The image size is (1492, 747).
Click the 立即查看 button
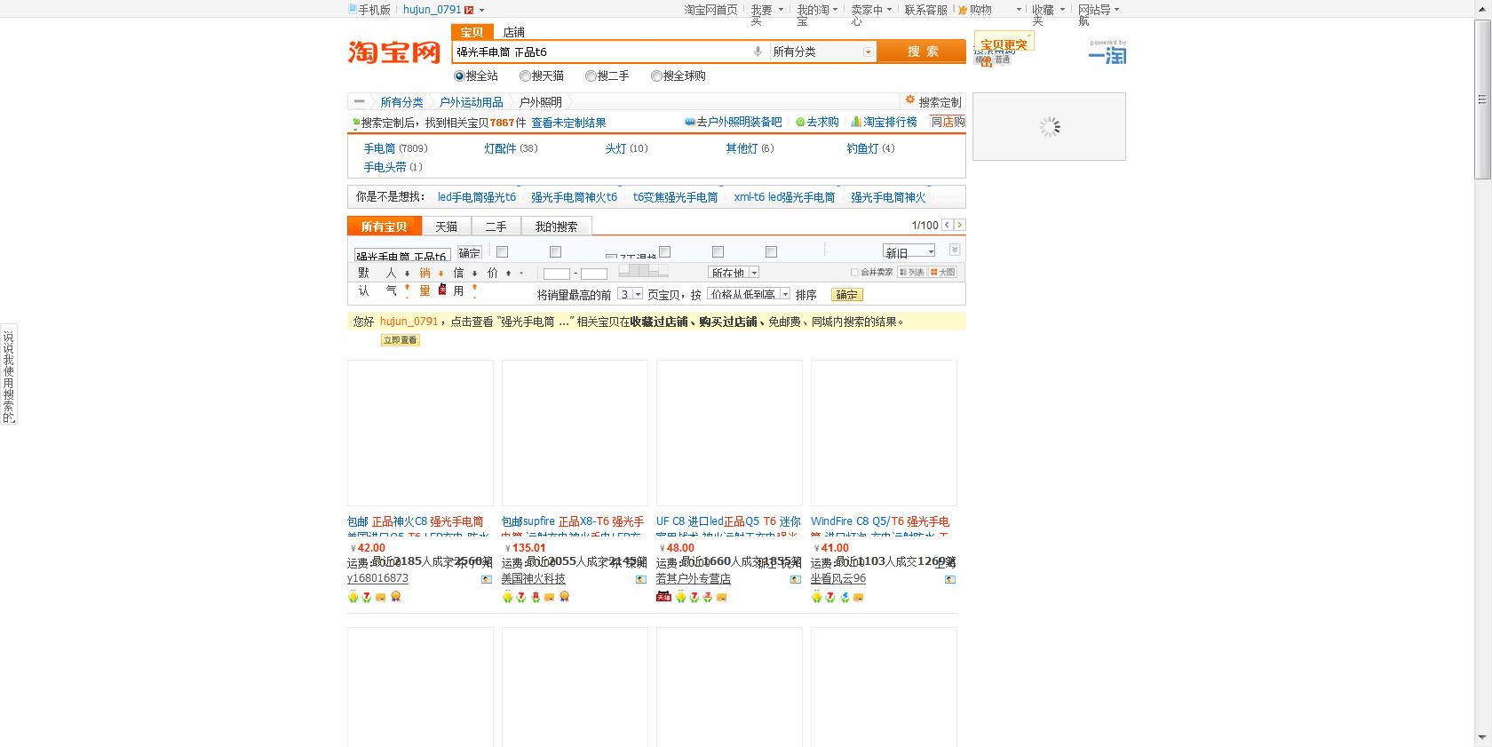[400, 340]
